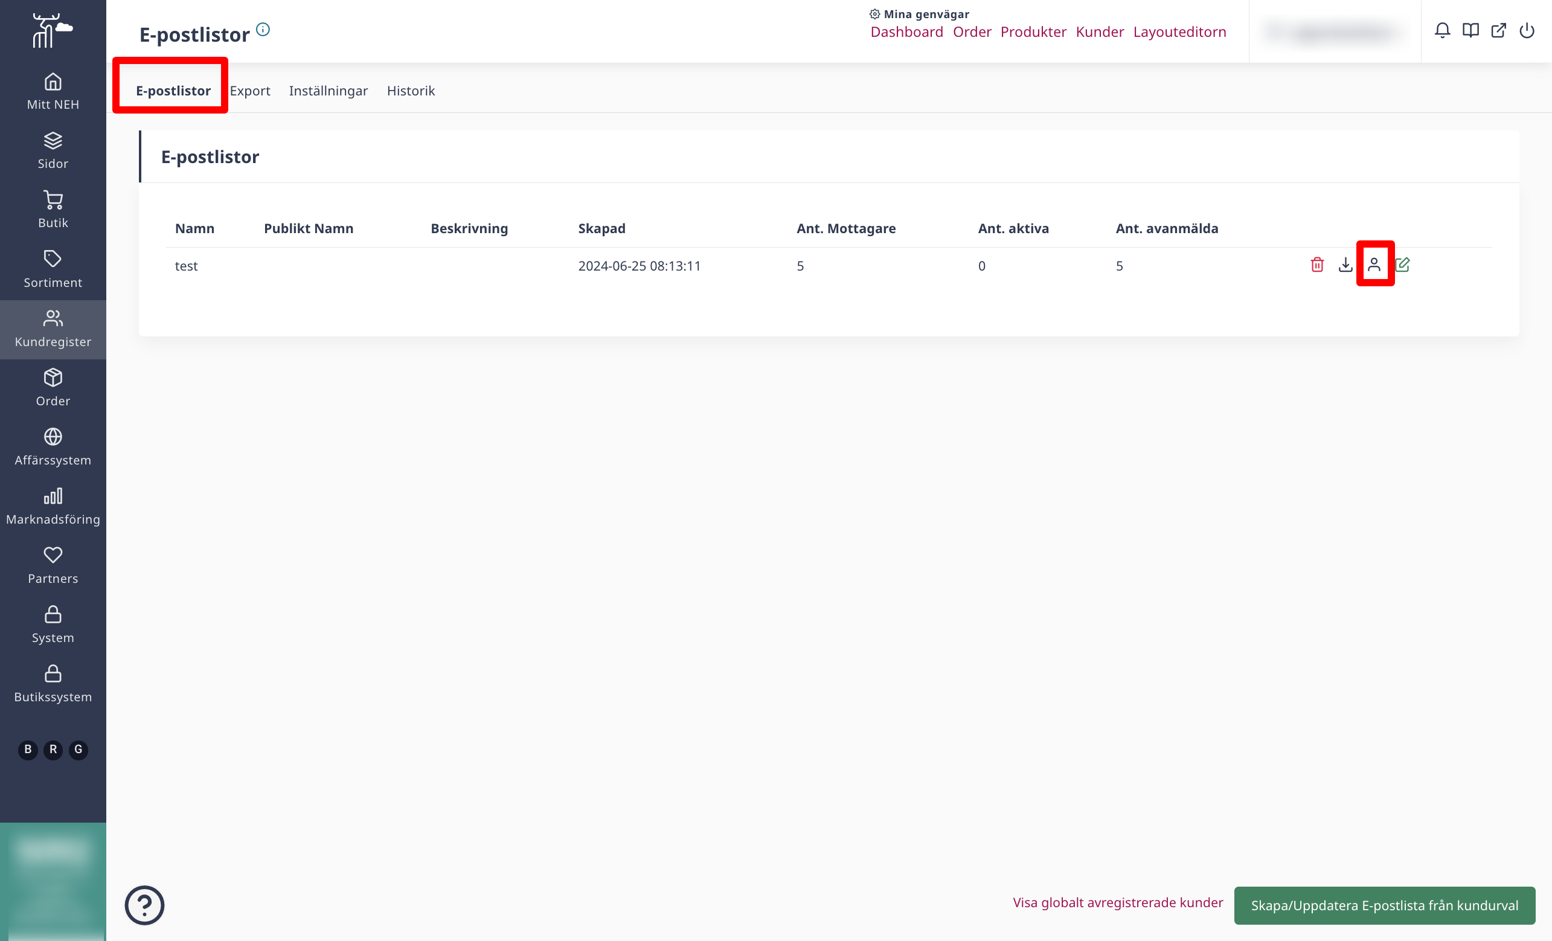1552x941 pixels.
Task: Open the help question mark button
Action: 144,905
